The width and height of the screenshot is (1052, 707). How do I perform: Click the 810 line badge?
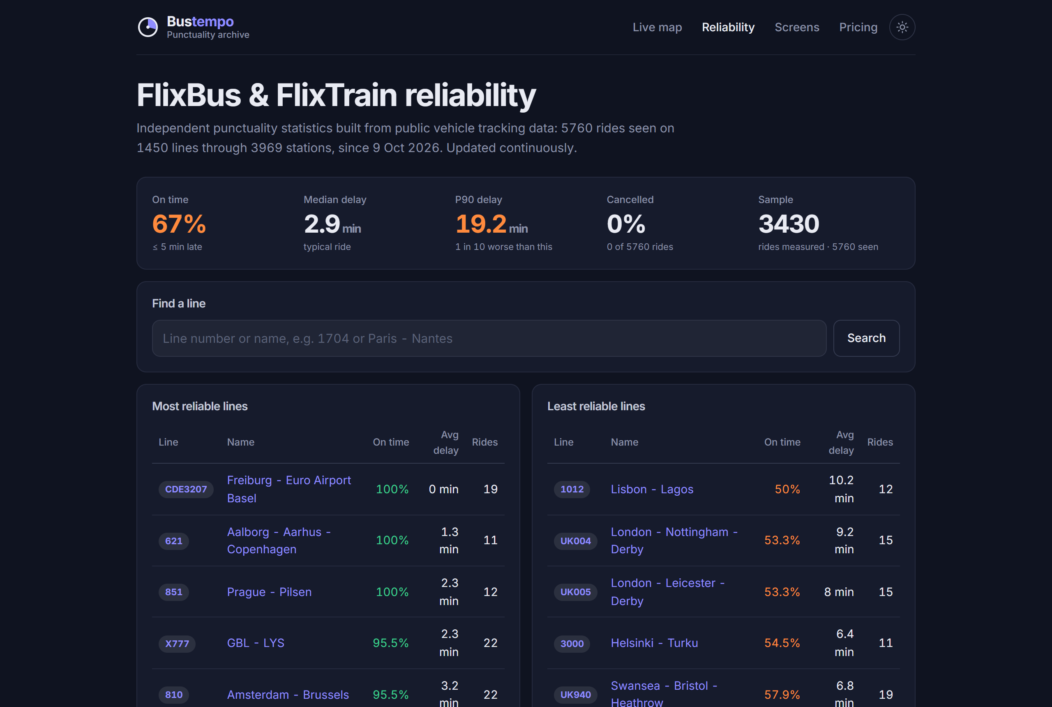tap(173, 695)
